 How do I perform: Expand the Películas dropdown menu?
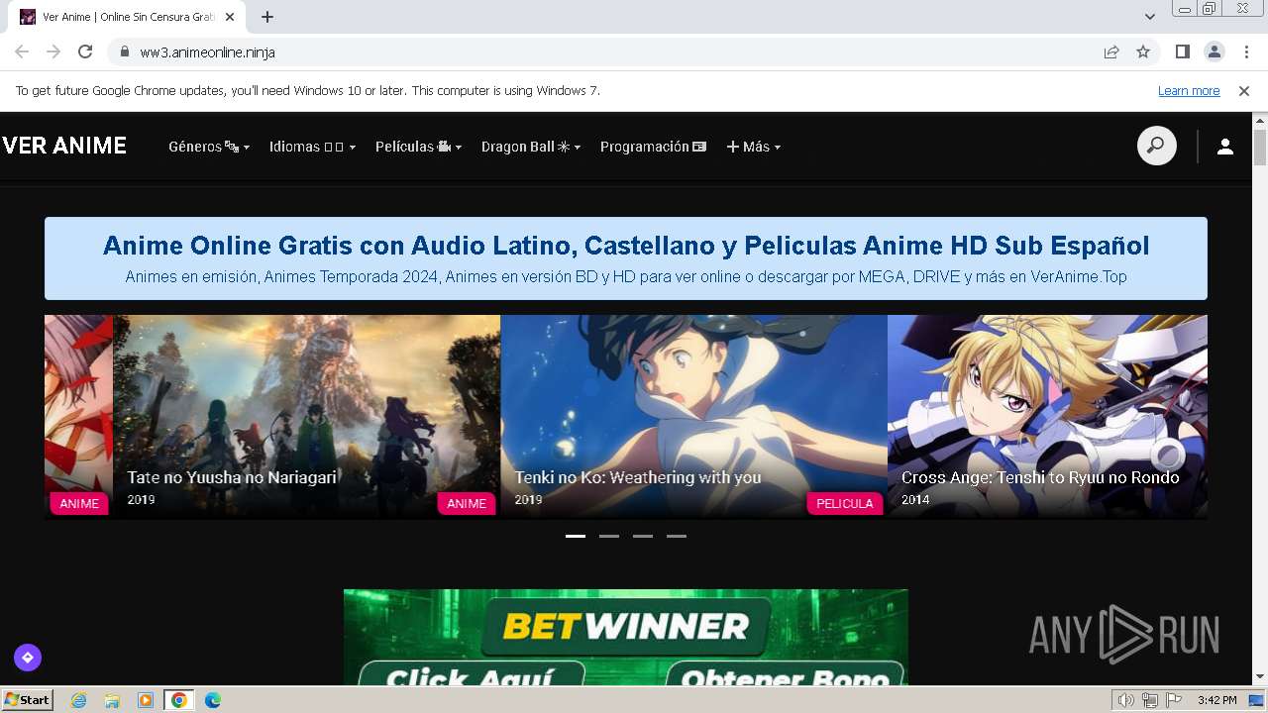pos(419,147)
